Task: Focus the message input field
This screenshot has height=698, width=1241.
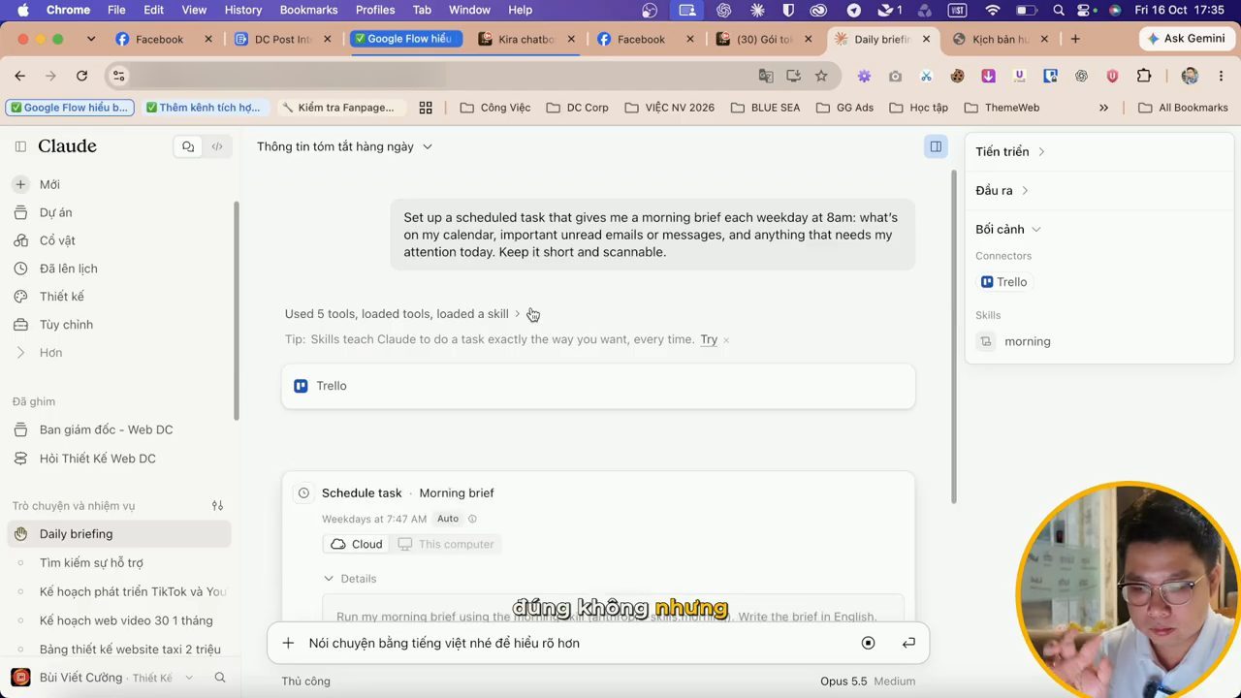Action: (x=577, y=643)
